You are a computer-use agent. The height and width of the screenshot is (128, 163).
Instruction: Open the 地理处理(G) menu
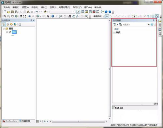click(x=65, y=7)
